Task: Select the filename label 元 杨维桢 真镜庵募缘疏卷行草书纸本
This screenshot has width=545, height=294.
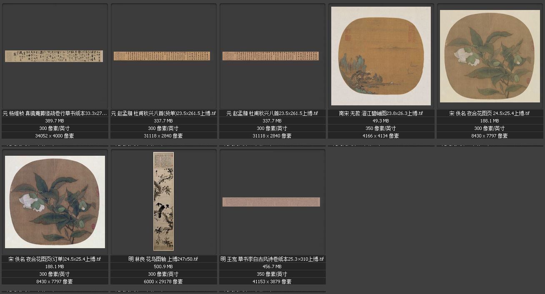Action: [x=55, y=113]
